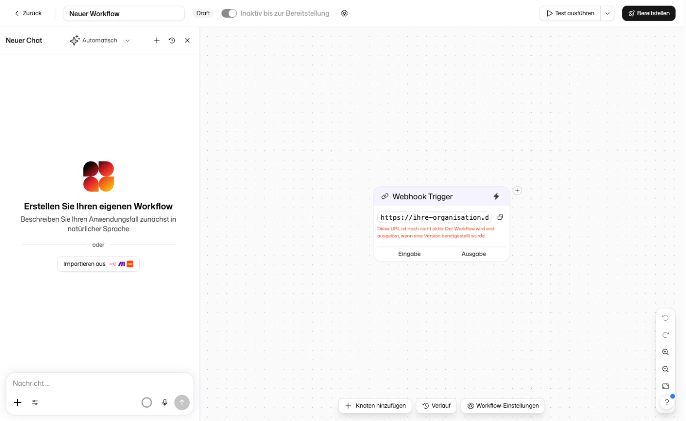Deploy with the Bereitstellen button

click(649, 13)
